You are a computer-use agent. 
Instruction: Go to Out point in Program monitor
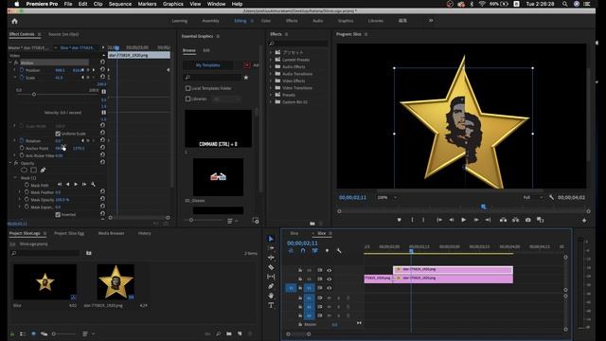click(x=489, y=220)
